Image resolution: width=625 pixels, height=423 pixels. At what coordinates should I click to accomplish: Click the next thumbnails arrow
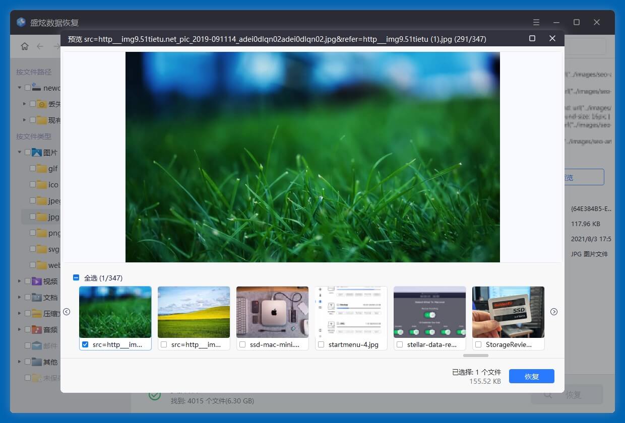[x=554, y=312]
